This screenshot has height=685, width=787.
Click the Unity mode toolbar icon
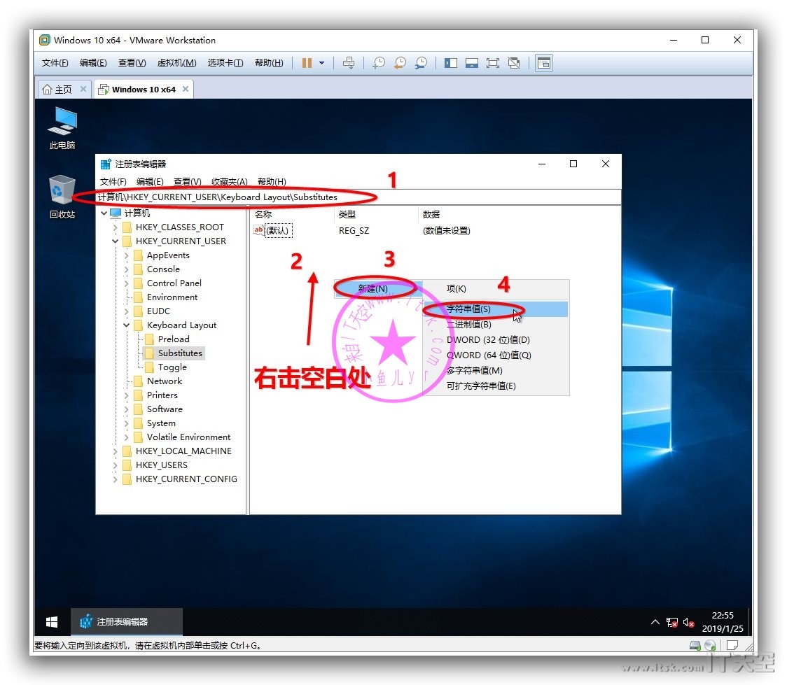[x=514, y=63]
